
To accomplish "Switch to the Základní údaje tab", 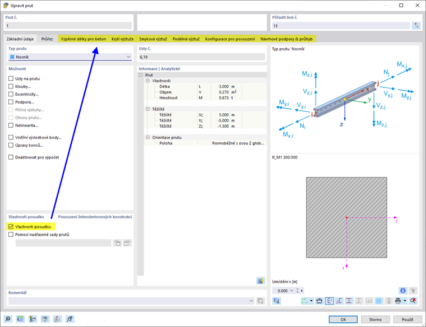I will tap(20, 39).
